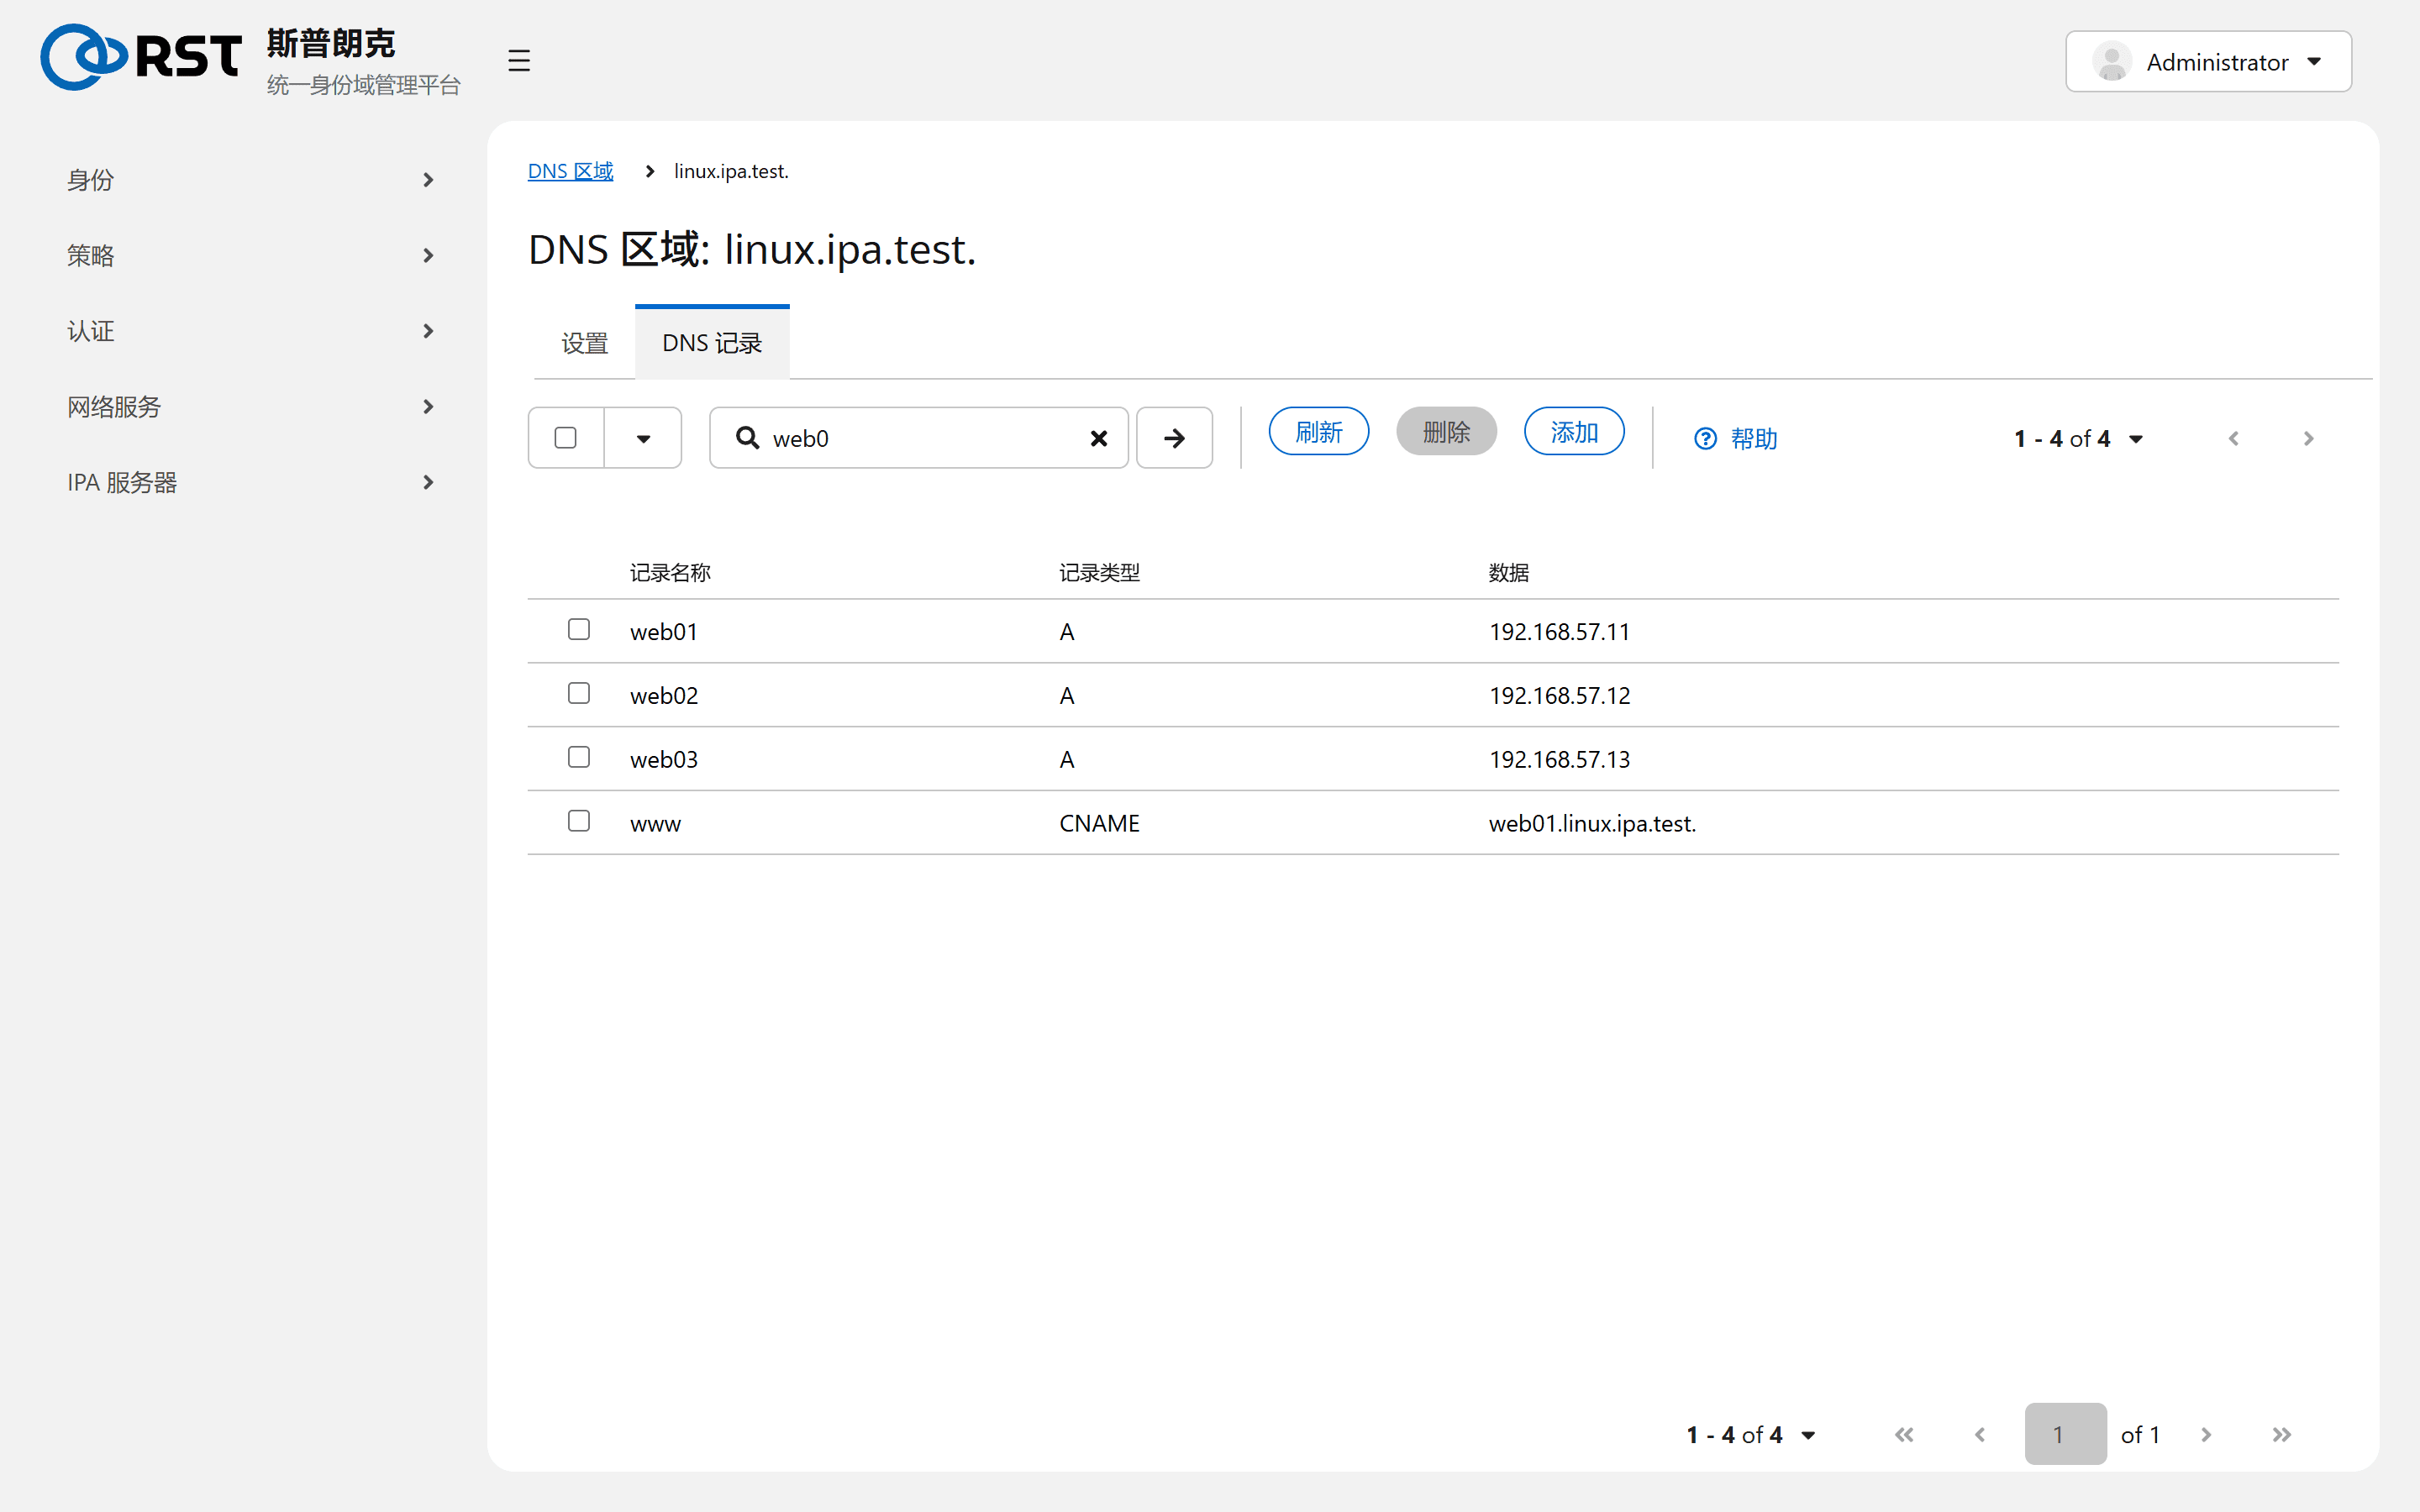The width and height of the screenshot is (2420, 1512).
Task: Expand the 网络服务 navigation section
Action: click(x=250, y=407)
